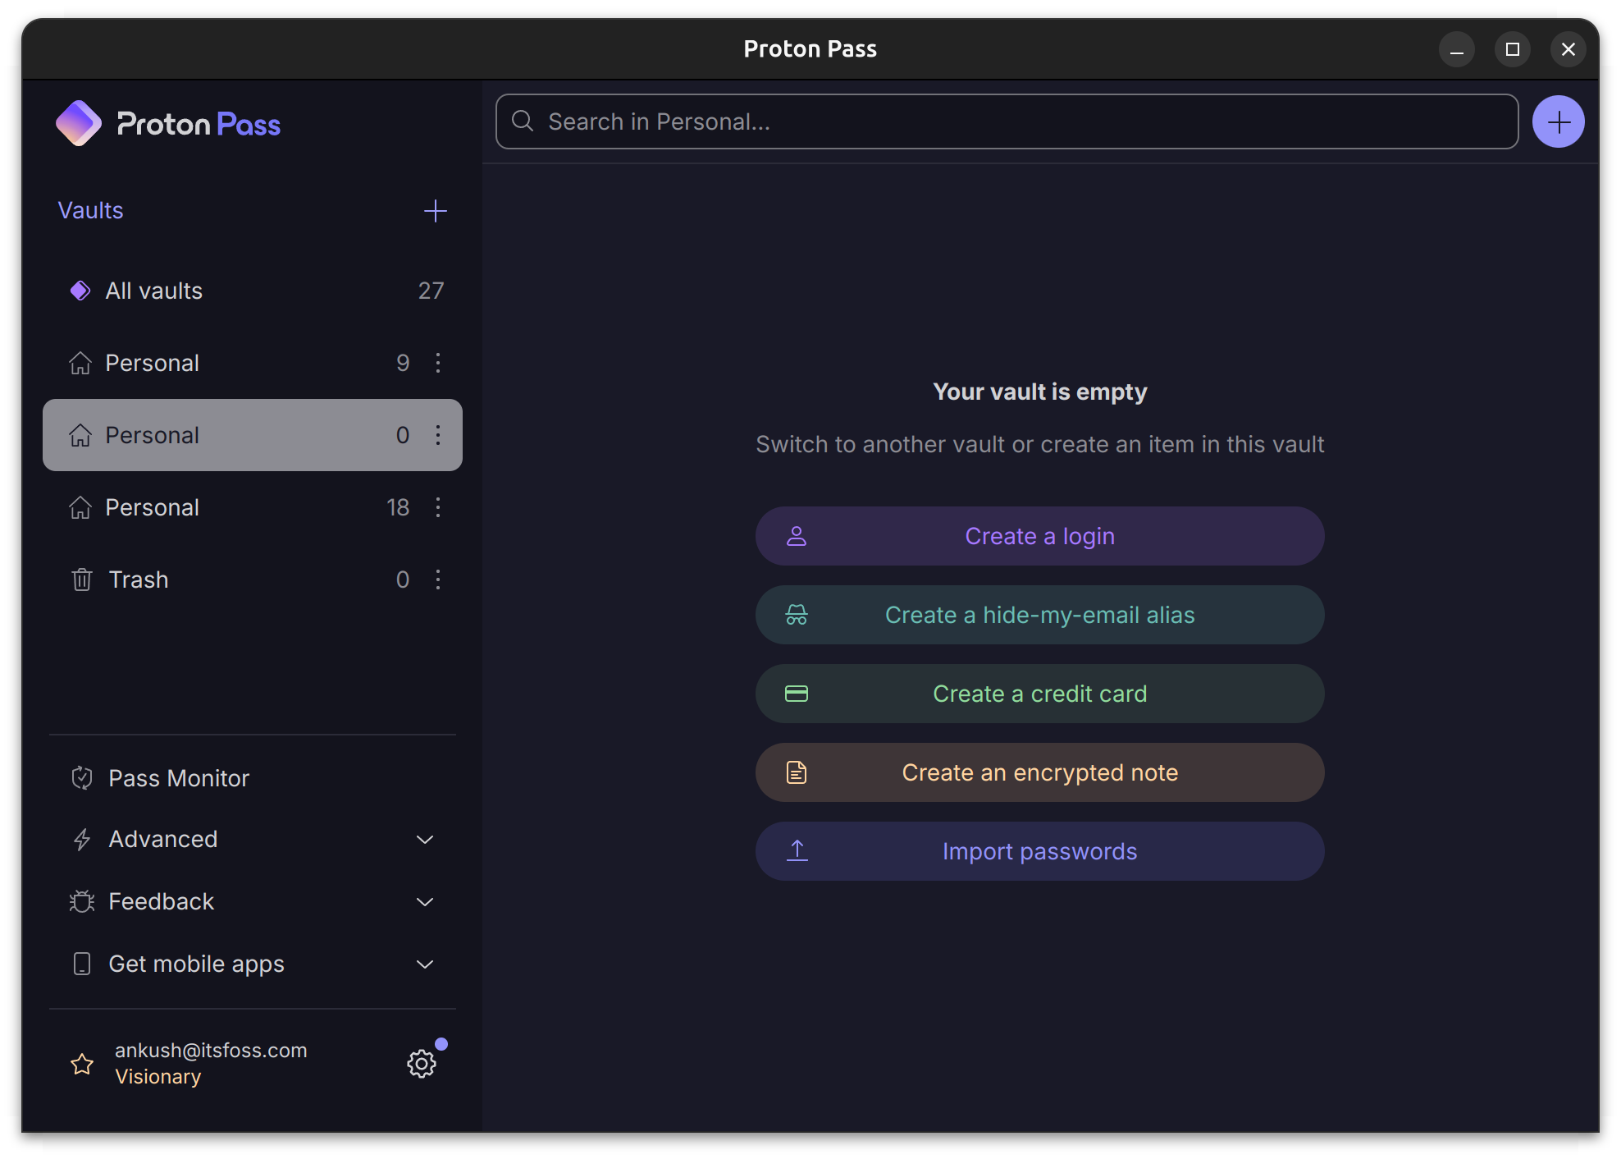Create a login in this vault

[x=1039, y=535]
